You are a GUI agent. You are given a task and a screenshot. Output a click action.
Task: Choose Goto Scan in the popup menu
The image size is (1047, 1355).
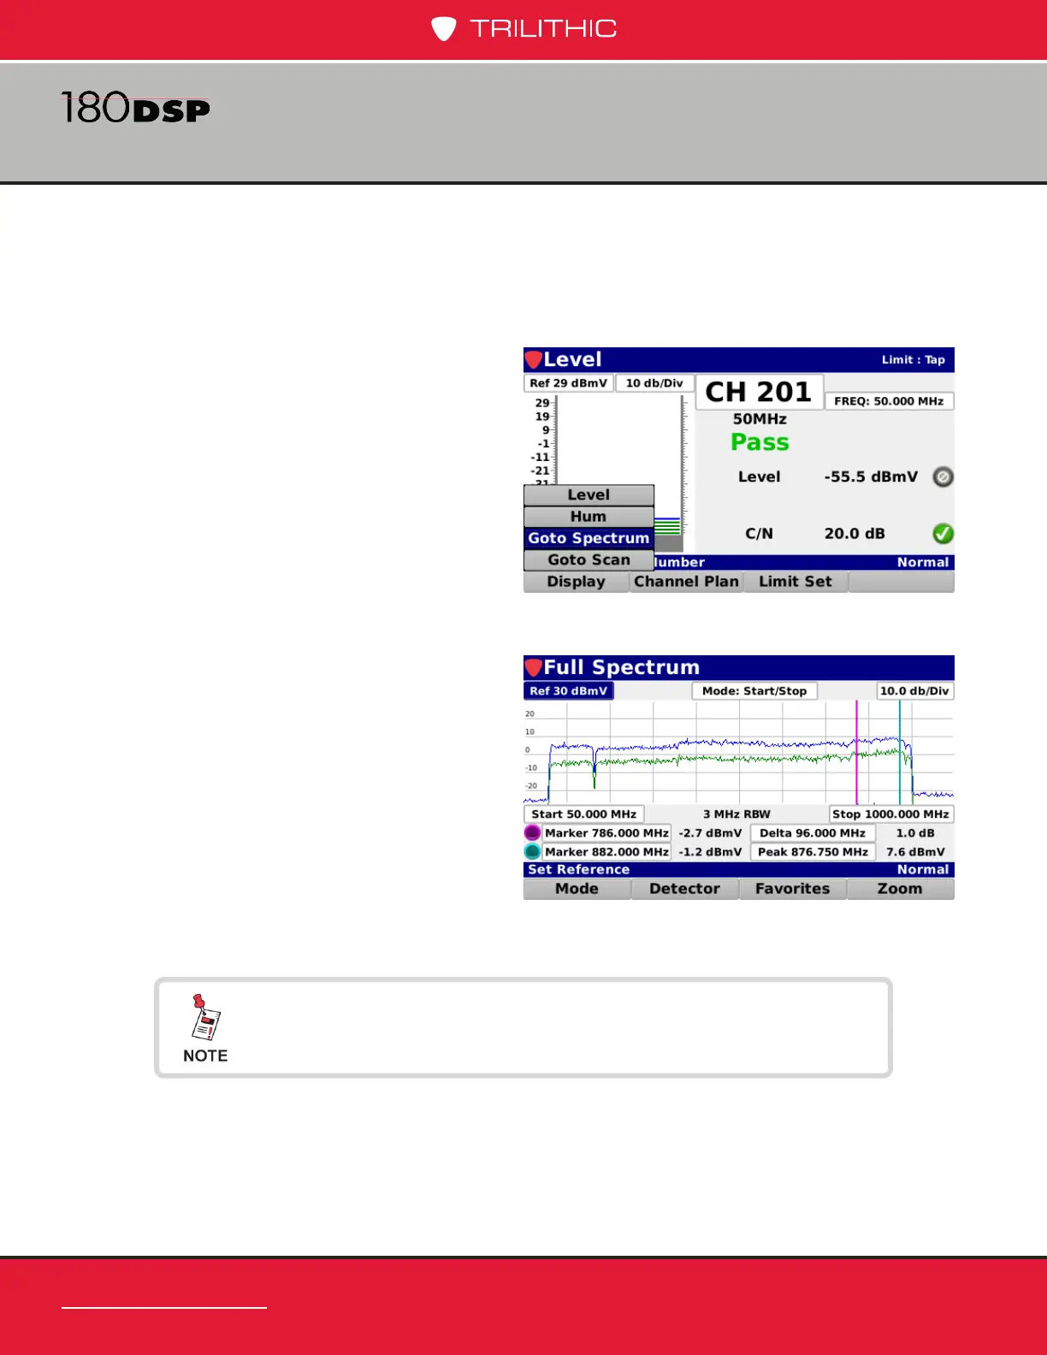click(589, 559)
